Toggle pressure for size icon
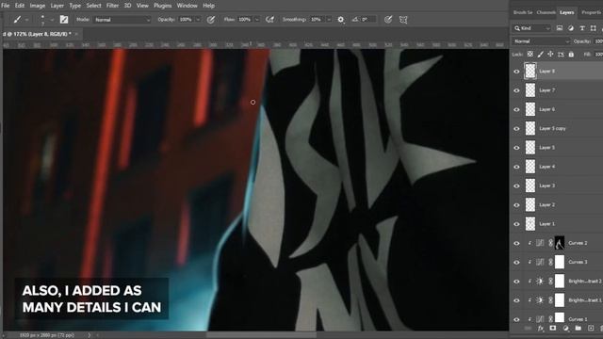This screenshot has height=339, width=603. pos(388,20)
